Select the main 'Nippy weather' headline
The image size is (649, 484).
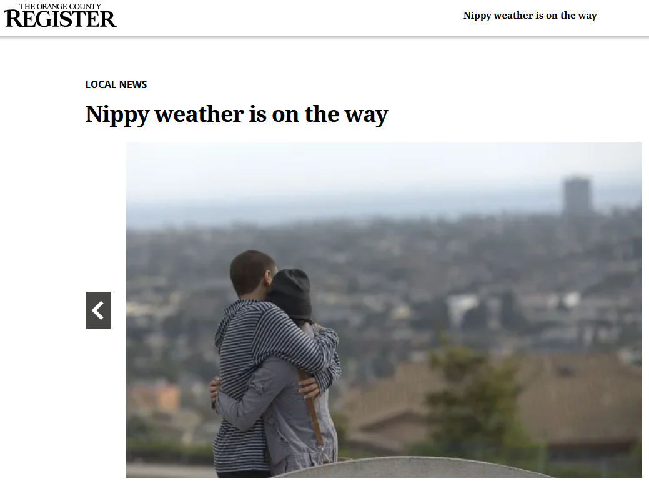[237, 114]
